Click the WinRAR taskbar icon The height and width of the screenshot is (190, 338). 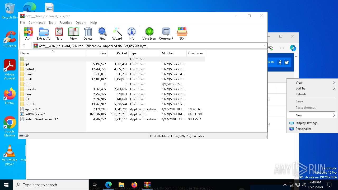(x=147, y=185)
